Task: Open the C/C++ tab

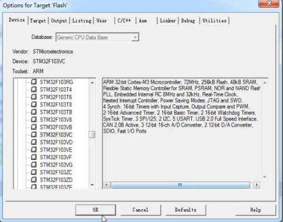Action: (x=124, y=21)
